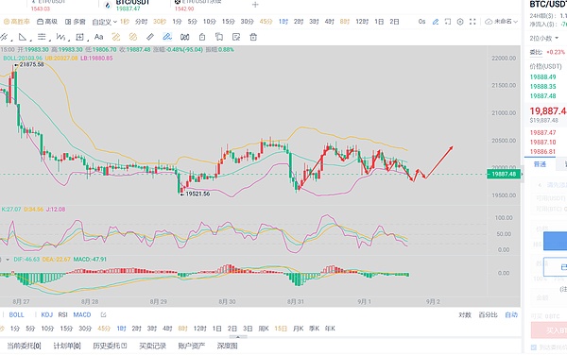Switch to the 账户资产 tab
Screen dimensions: 567x355
pyautogui.click(x=191, y=346)
